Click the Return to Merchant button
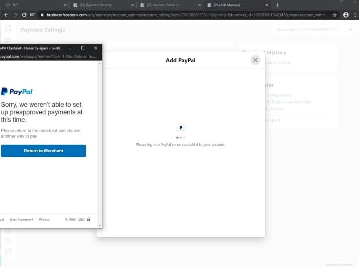The height and width of the screenshot is (267, 359). [43, 151]
